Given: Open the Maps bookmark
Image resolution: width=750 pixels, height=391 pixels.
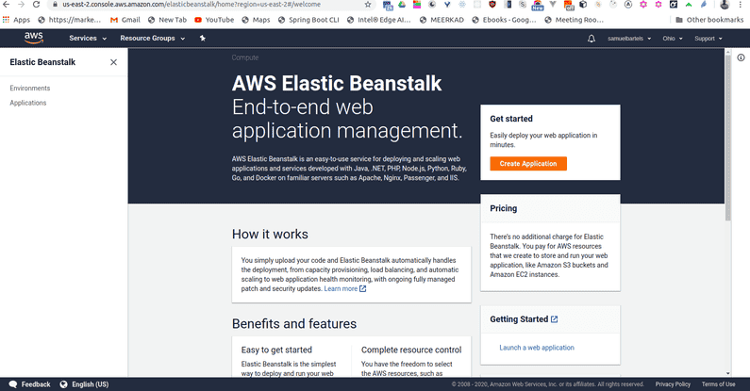Looking at the screenshot, I should click(x=256, y=20).
